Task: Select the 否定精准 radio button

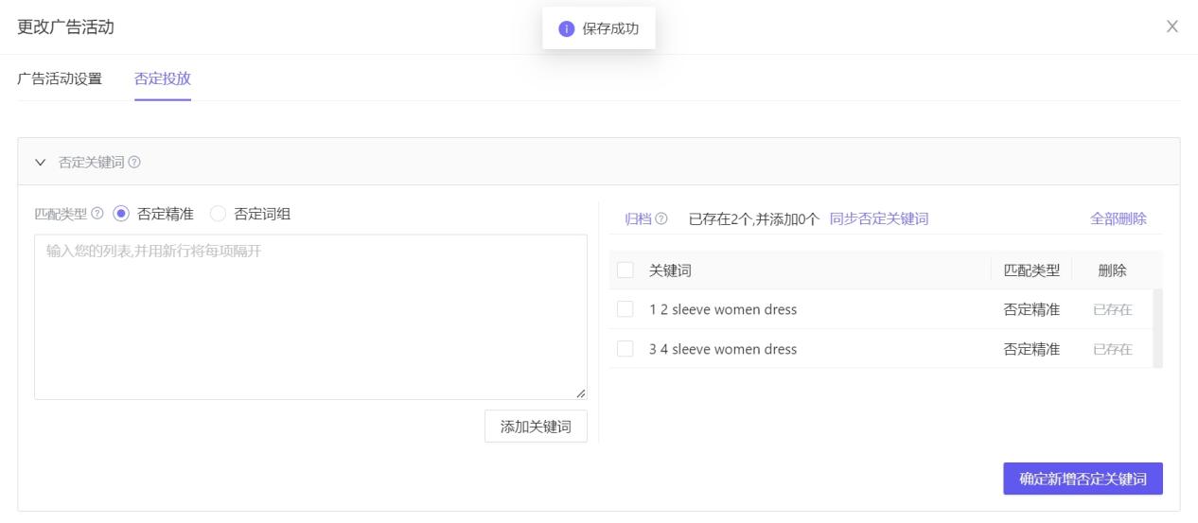Action: coord(120,215)
